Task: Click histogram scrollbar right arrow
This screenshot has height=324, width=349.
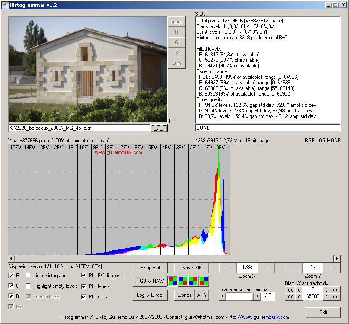Action: pos(337,259)
